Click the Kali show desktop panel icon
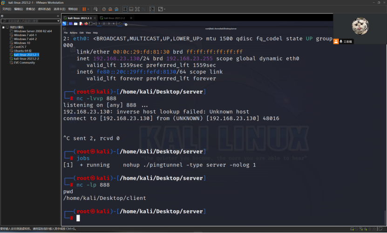 [x=71, y=24]
